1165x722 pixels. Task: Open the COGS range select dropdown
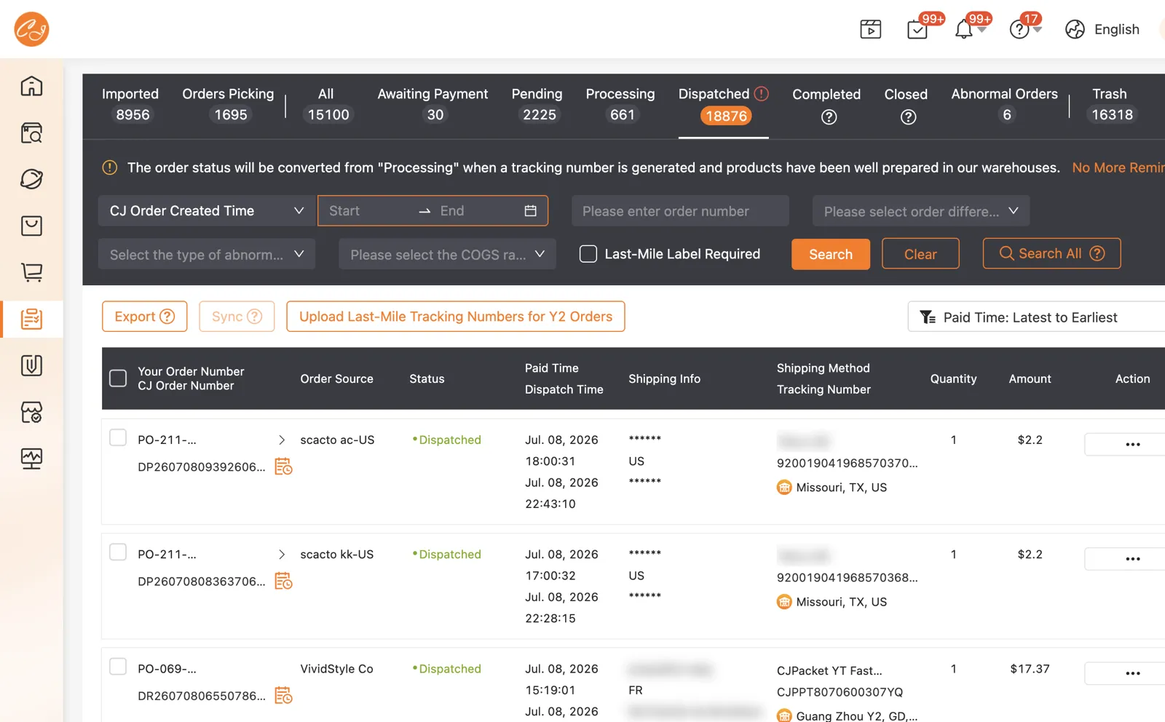[x=447, y=254]
